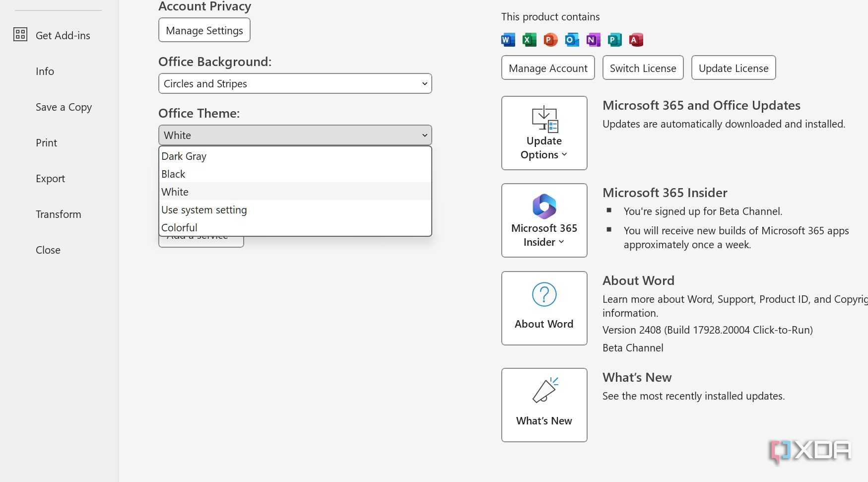Click Close in the backstage sidebar
The width and height of the screenshot is (868, 482).
point(48,250)
